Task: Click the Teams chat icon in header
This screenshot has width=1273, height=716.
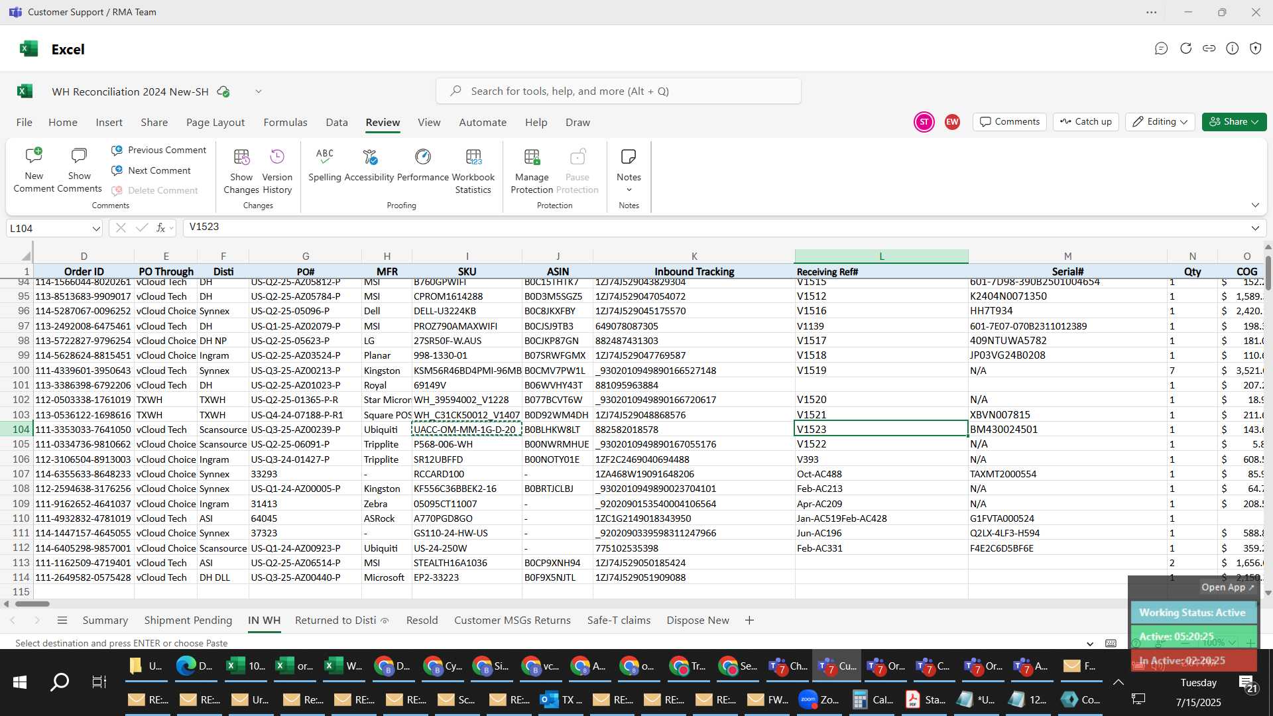Action: (x=1161, y=48)
